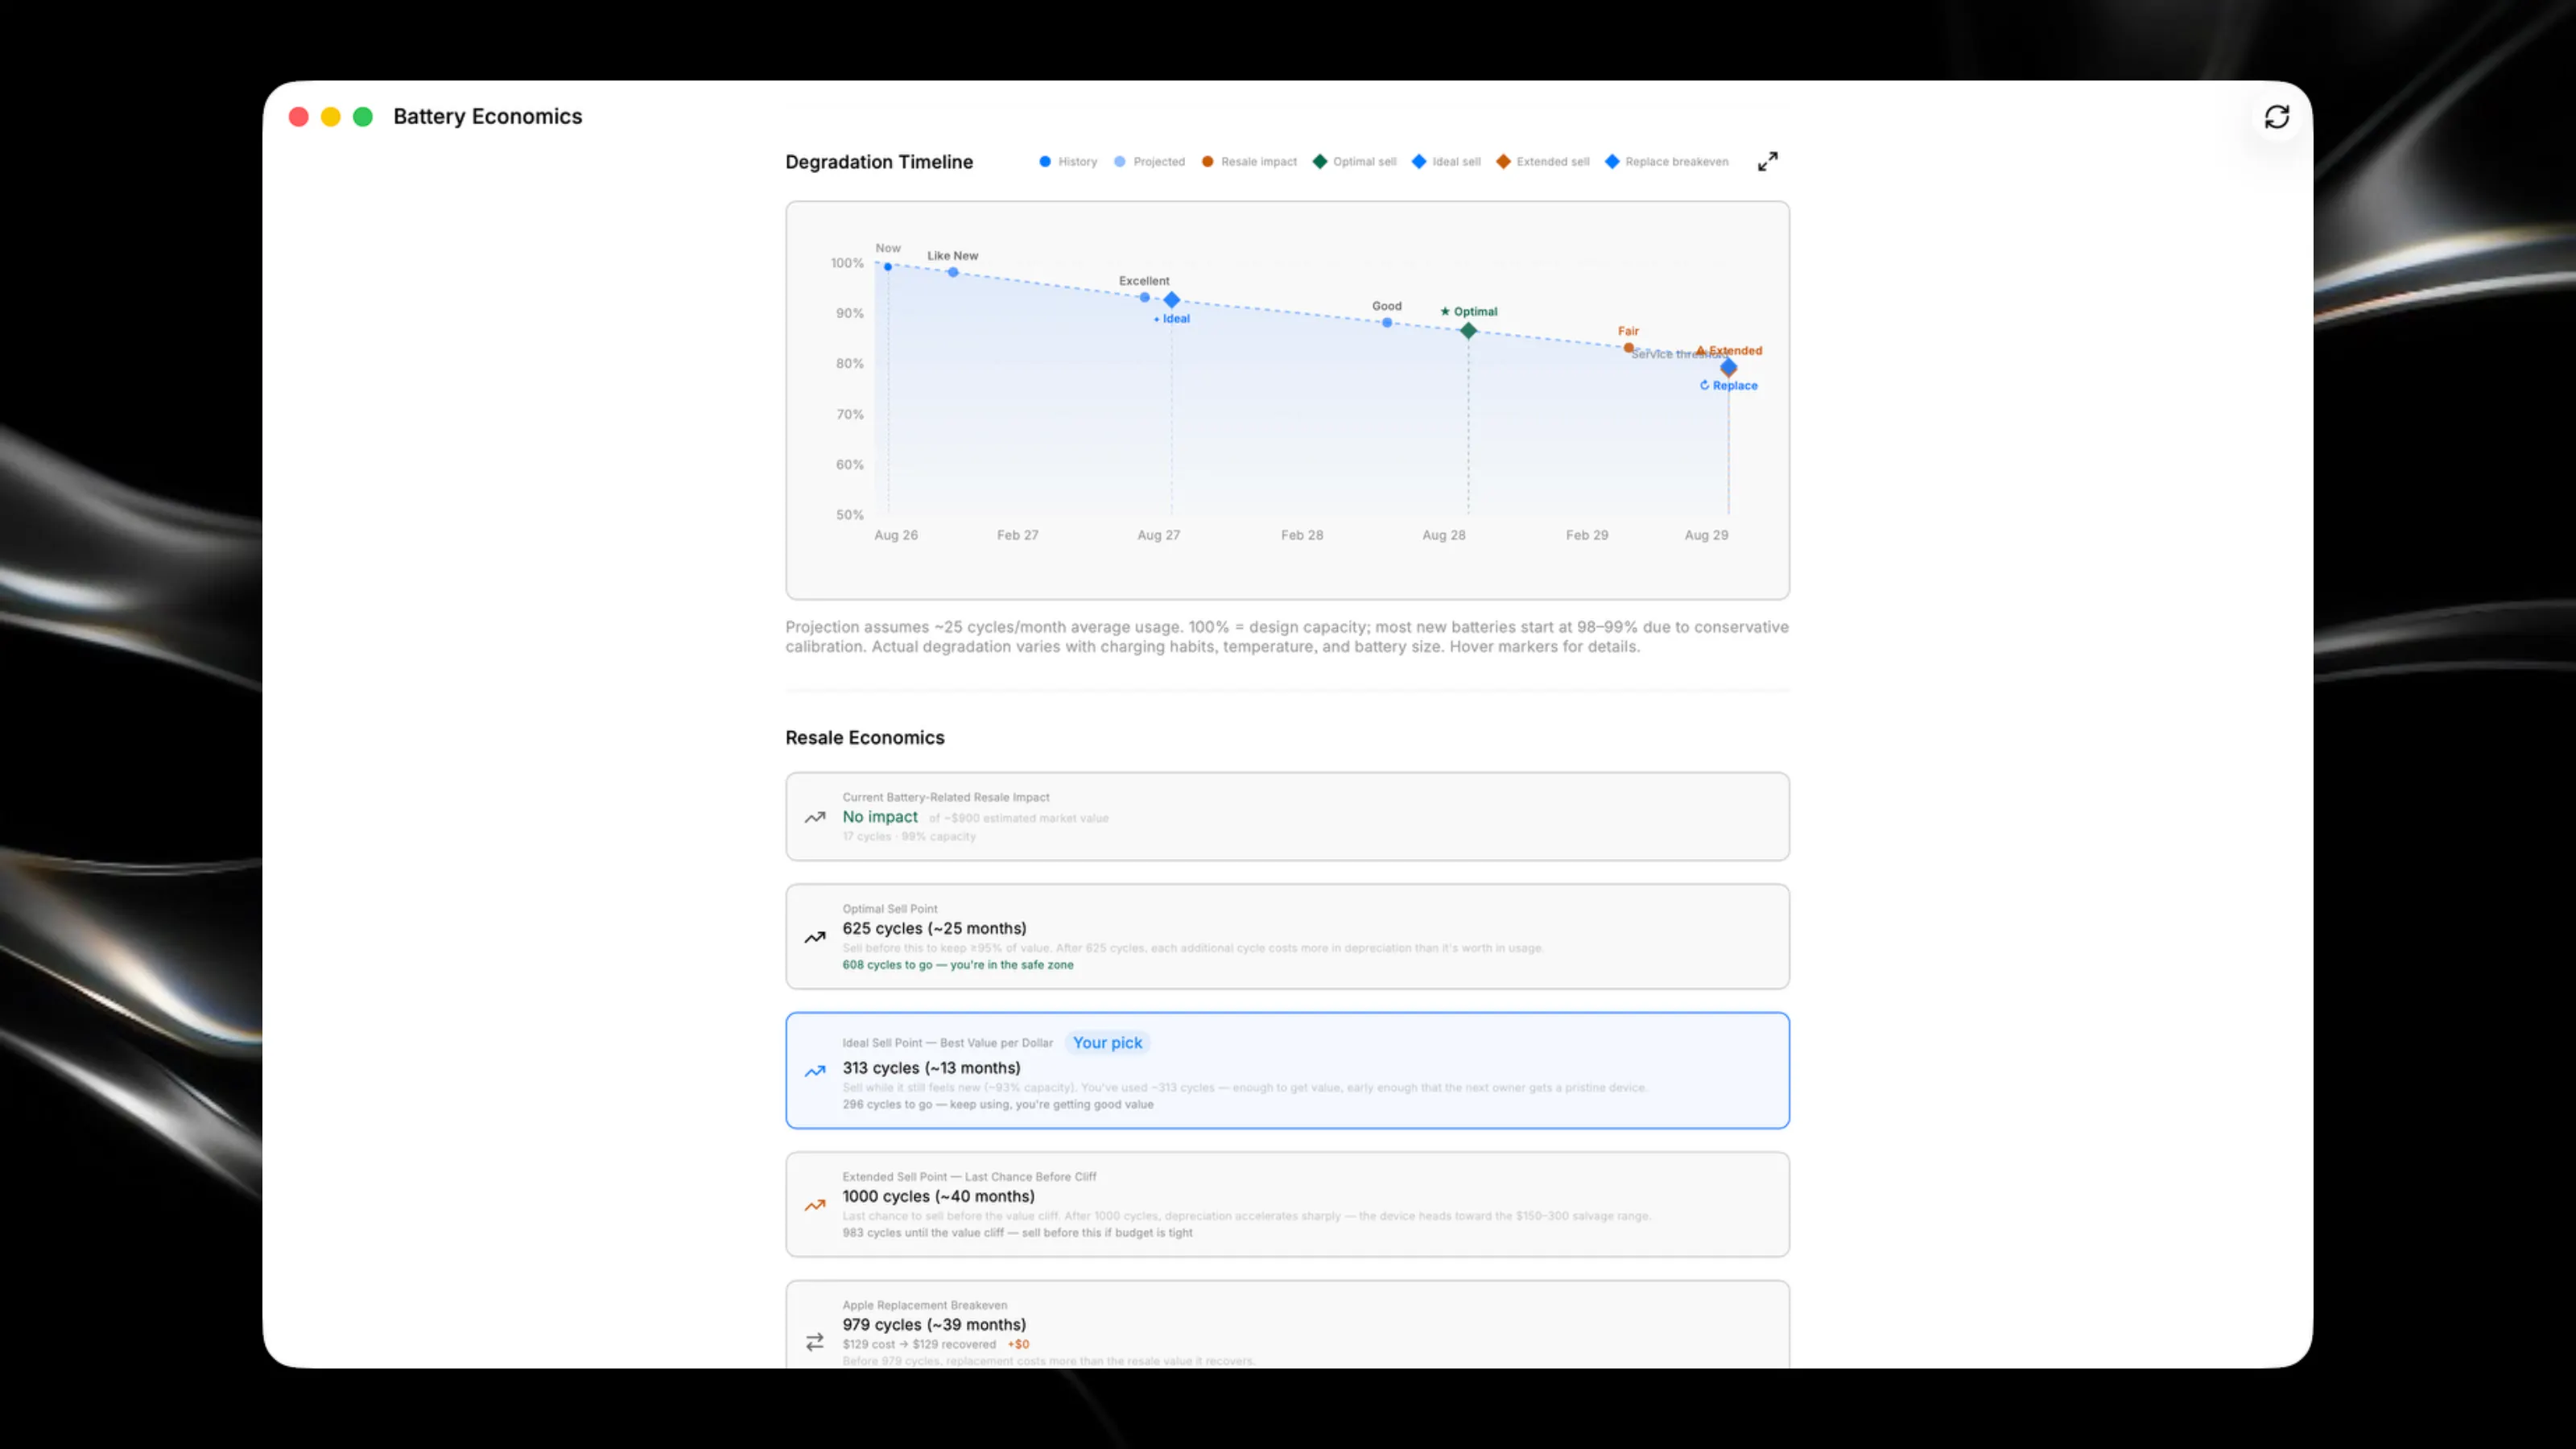Click the blue trend icon on the Ideal Sell Point card
The height and width of the screenshot is (1449, 2576).
pos(815,1071)
